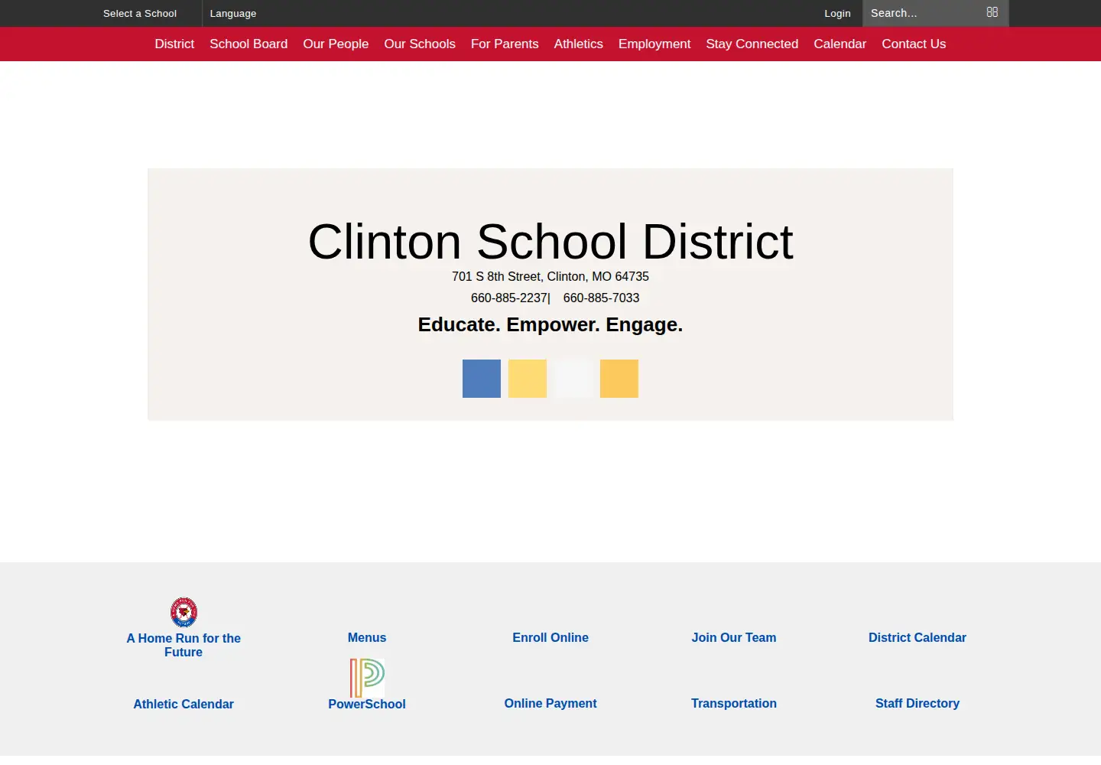The width and height of the screenshot is (1101, 765).
Task: Open the Employment menu
Action: (654, 44)
